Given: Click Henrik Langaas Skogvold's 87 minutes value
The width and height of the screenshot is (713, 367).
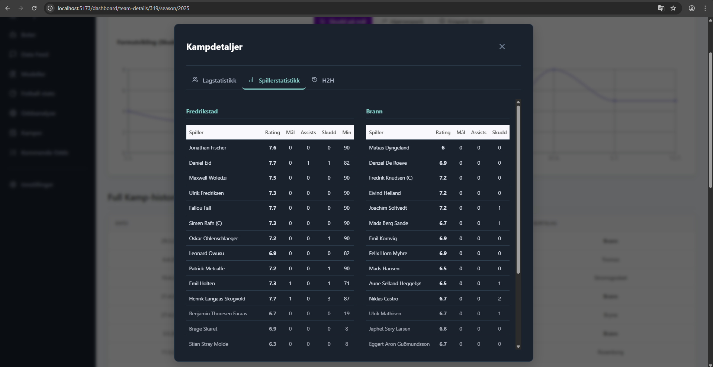Looking at the screenshot, I should click(347, 299).
